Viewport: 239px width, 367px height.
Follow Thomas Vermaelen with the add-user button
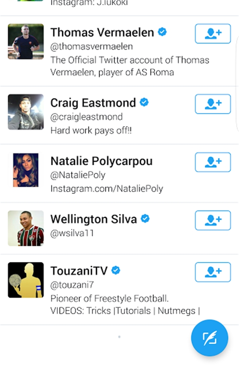[213, 34]
